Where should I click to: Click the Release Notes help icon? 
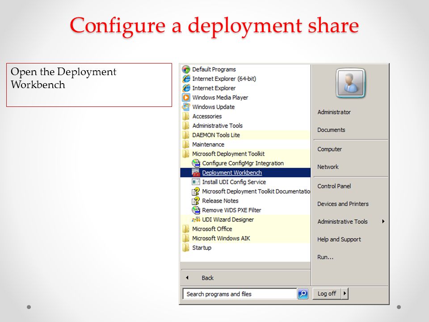tap(196, 201)
